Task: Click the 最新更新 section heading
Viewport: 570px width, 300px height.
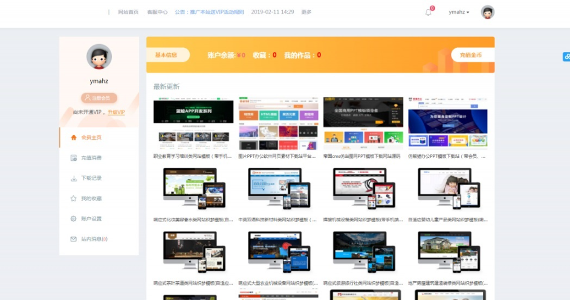Action: coord(166,86)
